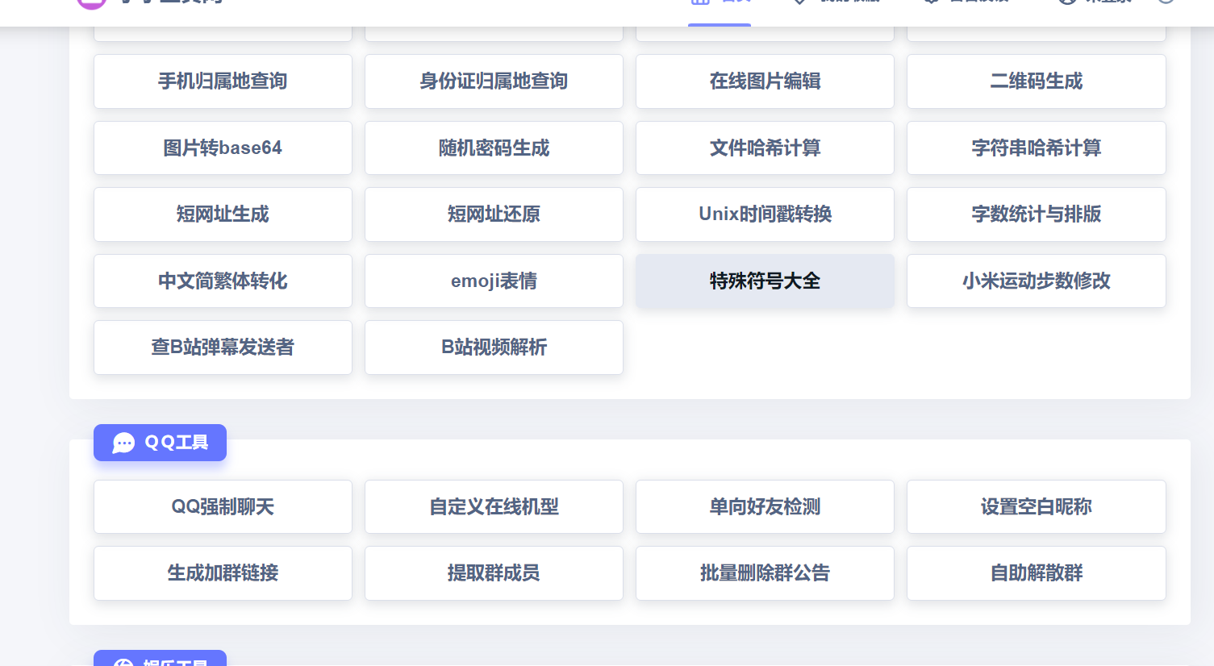Click 短网址生成 card

coord(223,214)
